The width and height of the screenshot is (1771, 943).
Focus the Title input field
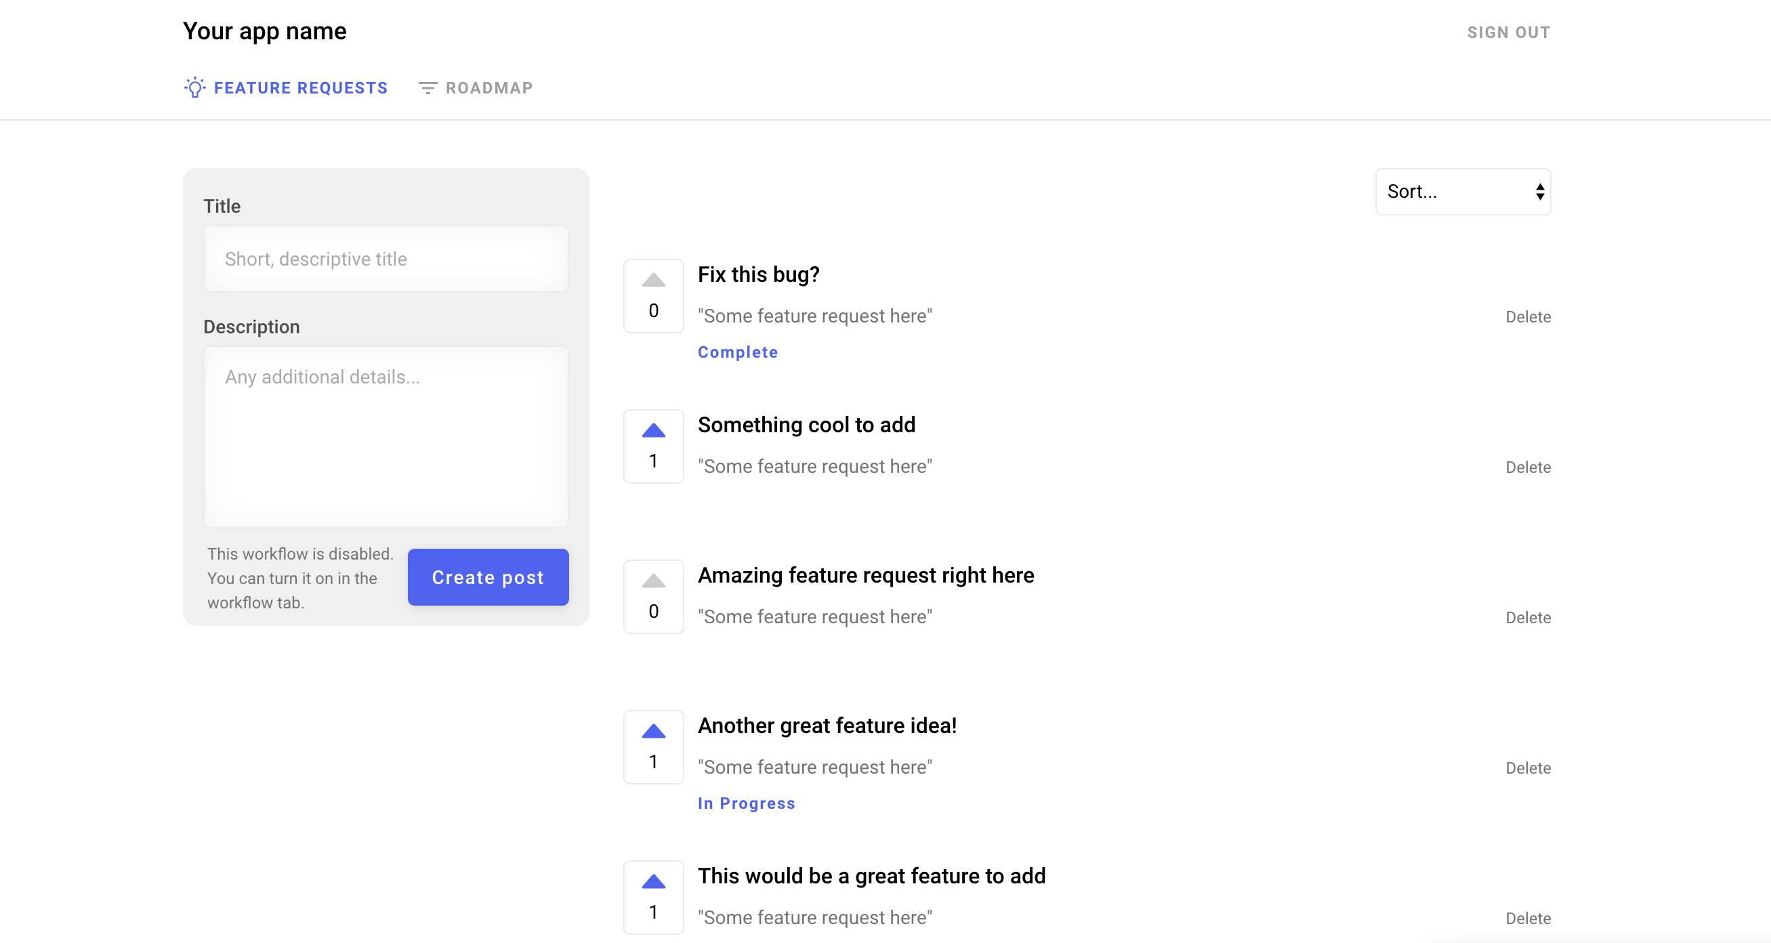tap(386, 259)
